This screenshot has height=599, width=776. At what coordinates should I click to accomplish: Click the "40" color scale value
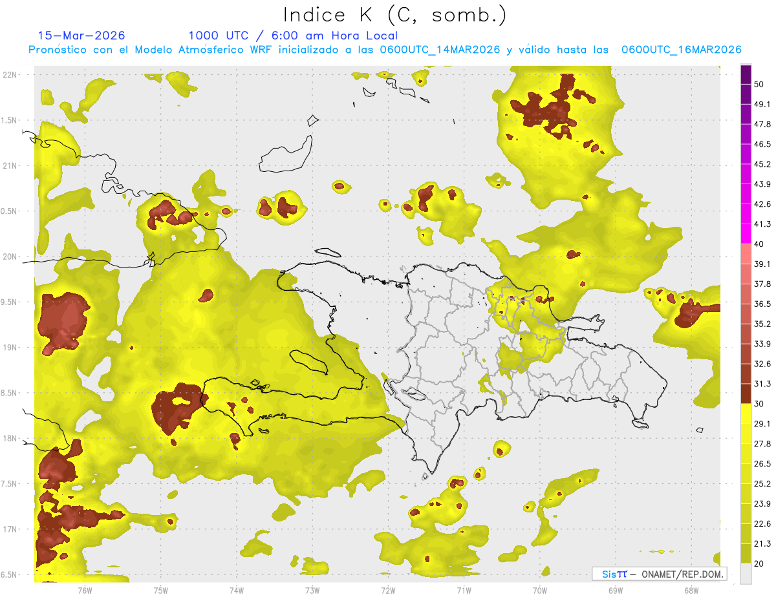click(x=760, y=244)
